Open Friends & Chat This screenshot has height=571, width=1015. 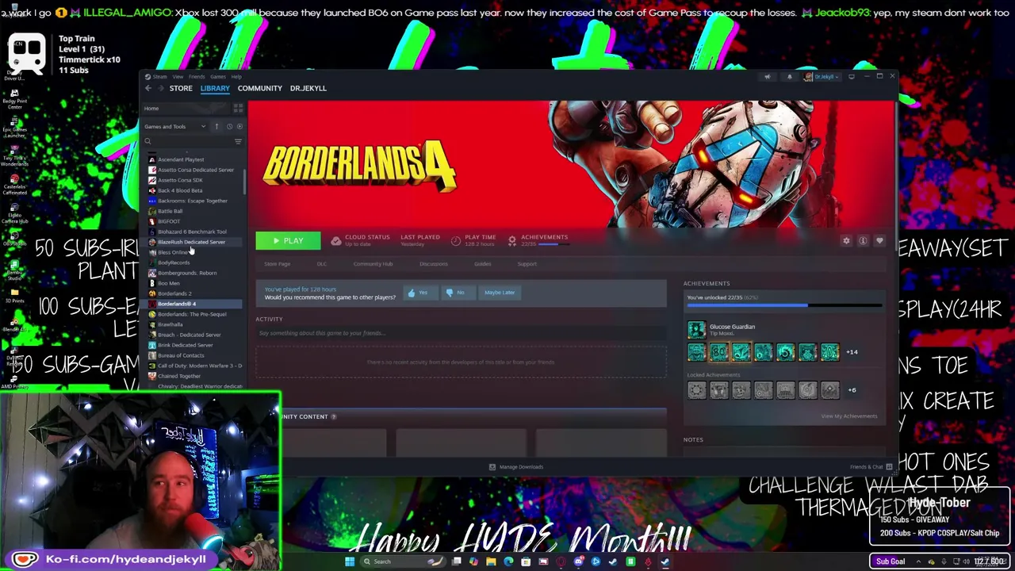click(x=871, y=467)
